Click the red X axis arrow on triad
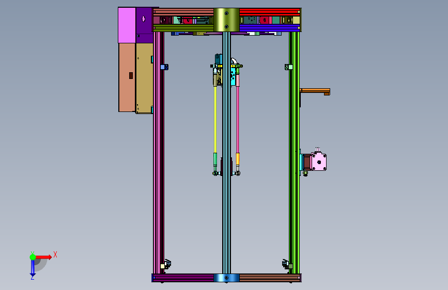The image size is (448, 290). 43,257
